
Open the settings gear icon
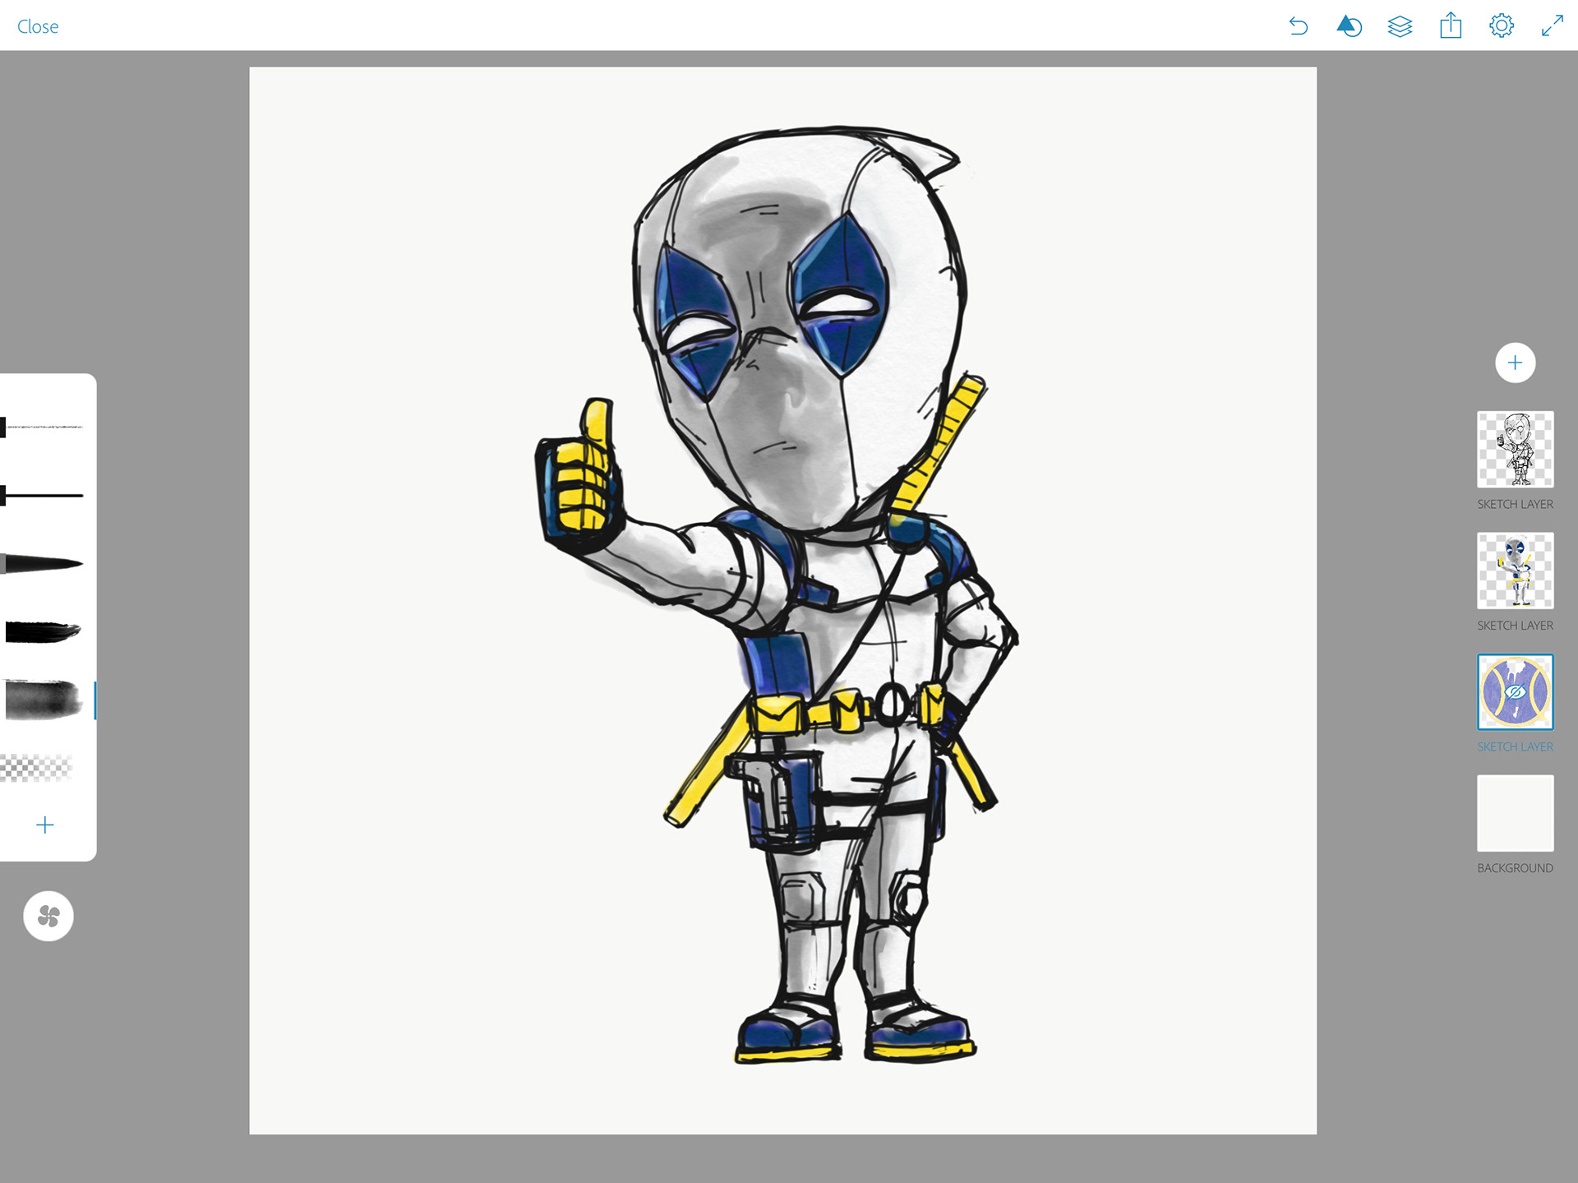[x=1501, y=26]
